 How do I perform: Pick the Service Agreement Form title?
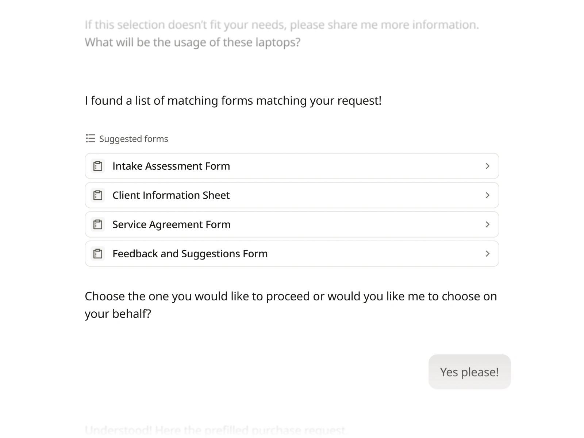click(172, 224)
